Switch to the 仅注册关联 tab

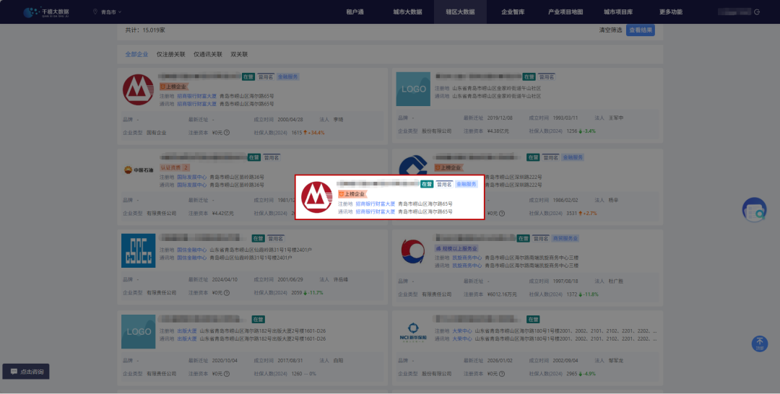pyautogui.click(x=170, y=54)
